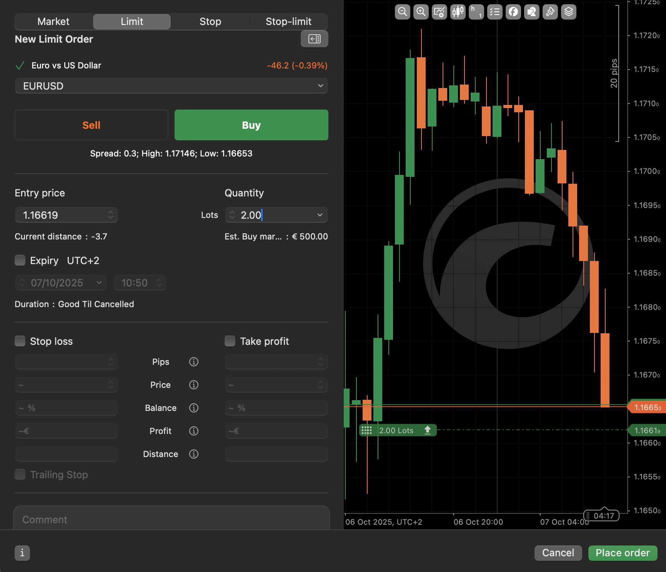Collapse the chart panel toggle button

314,39
